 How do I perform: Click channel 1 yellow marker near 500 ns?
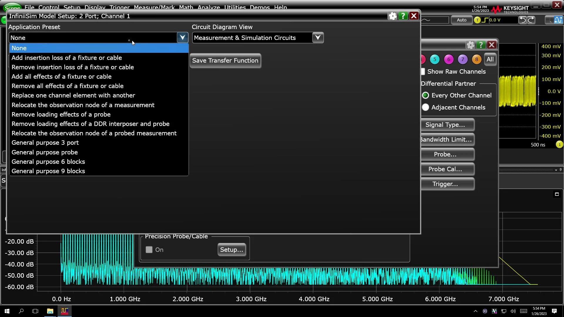(559, 145)
